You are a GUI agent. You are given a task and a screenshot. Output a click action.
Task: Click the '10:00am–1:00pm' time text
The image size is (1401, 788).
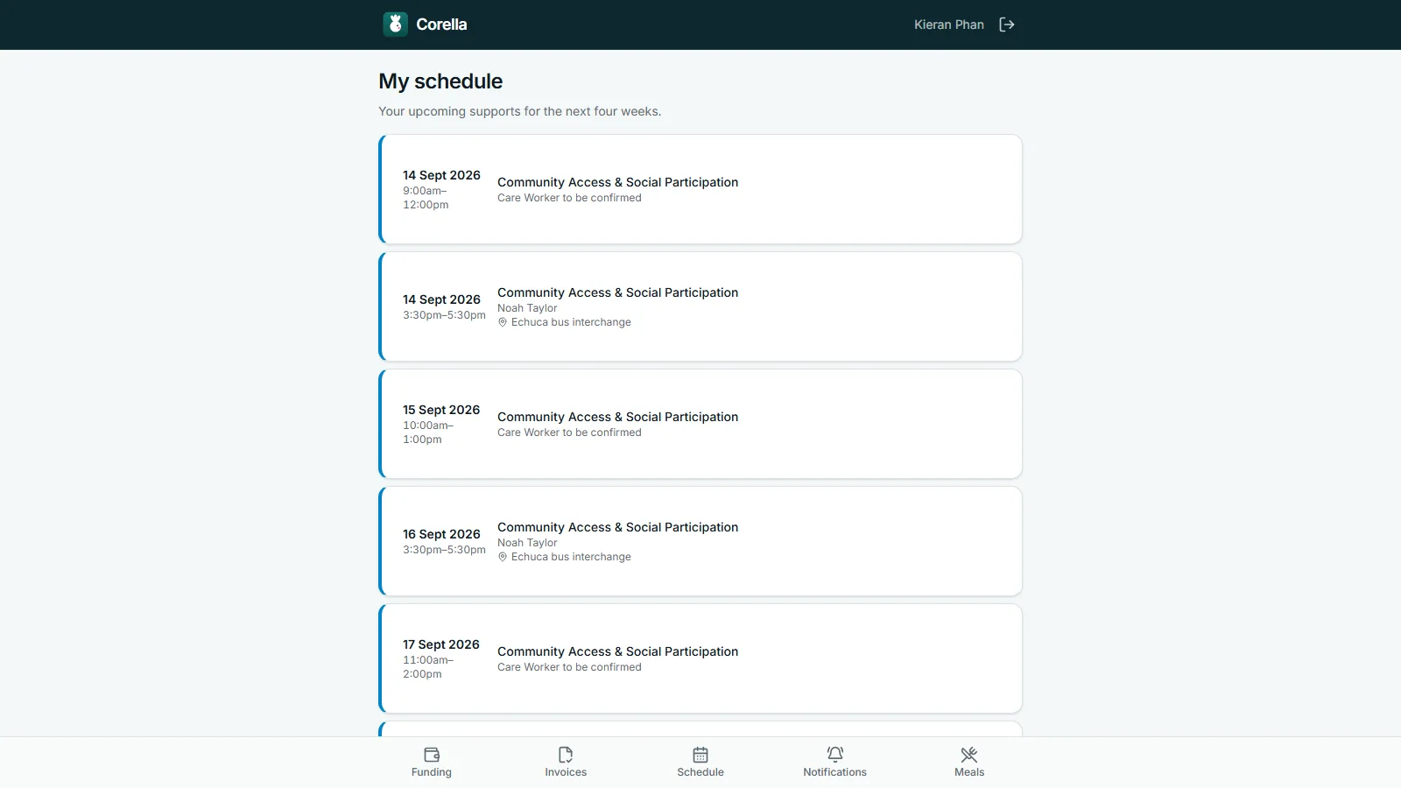pos(428,433)
